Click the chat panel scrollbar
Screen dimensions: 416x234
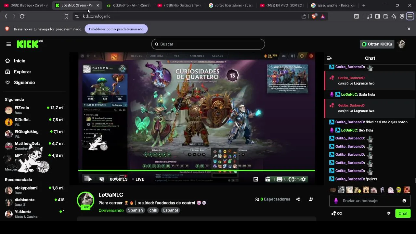415,180
